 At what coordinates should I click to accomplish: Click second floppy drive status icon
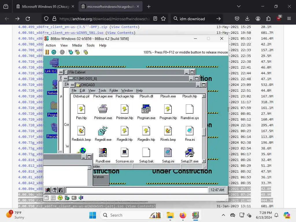(53, 198)
